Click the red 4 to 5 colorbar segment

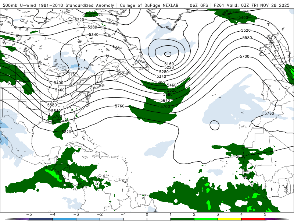point(253,219)
